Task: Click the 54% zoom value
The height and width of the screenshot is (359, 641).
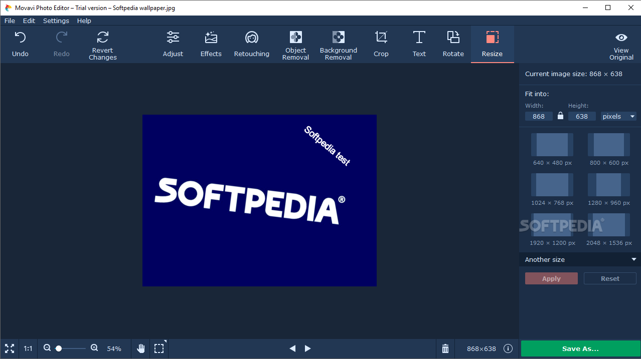Action: tap(114, 348)
